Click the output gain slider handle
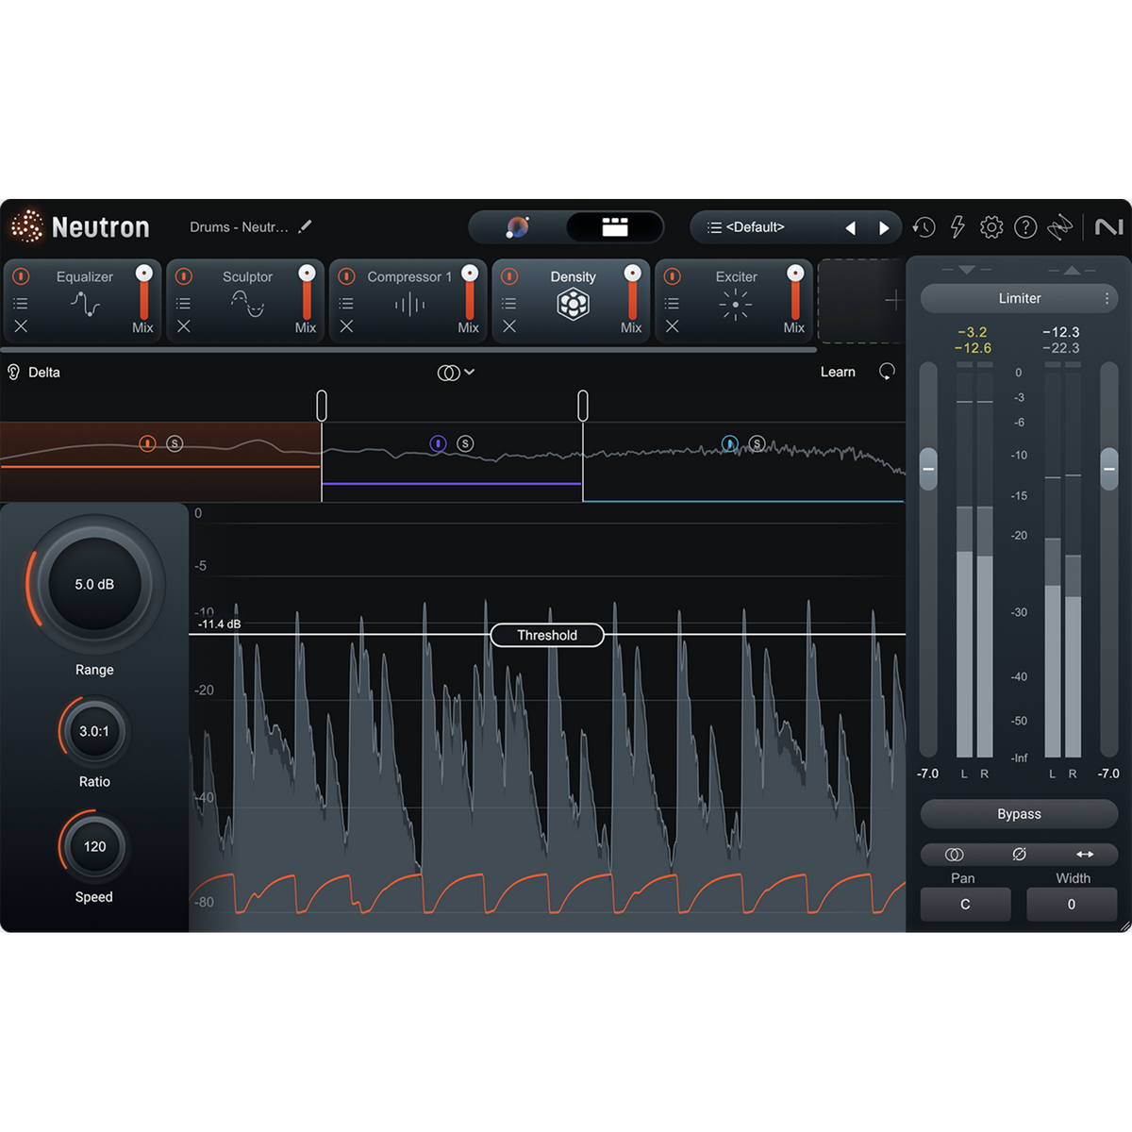This screenshot has width=1132, height=1132. pos(1109,469)
